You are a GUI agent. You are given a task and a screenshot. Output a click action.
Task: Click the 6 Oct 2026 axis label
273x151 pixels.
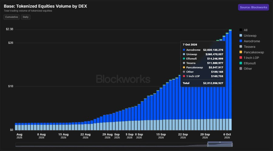click(x=227, y=136)
